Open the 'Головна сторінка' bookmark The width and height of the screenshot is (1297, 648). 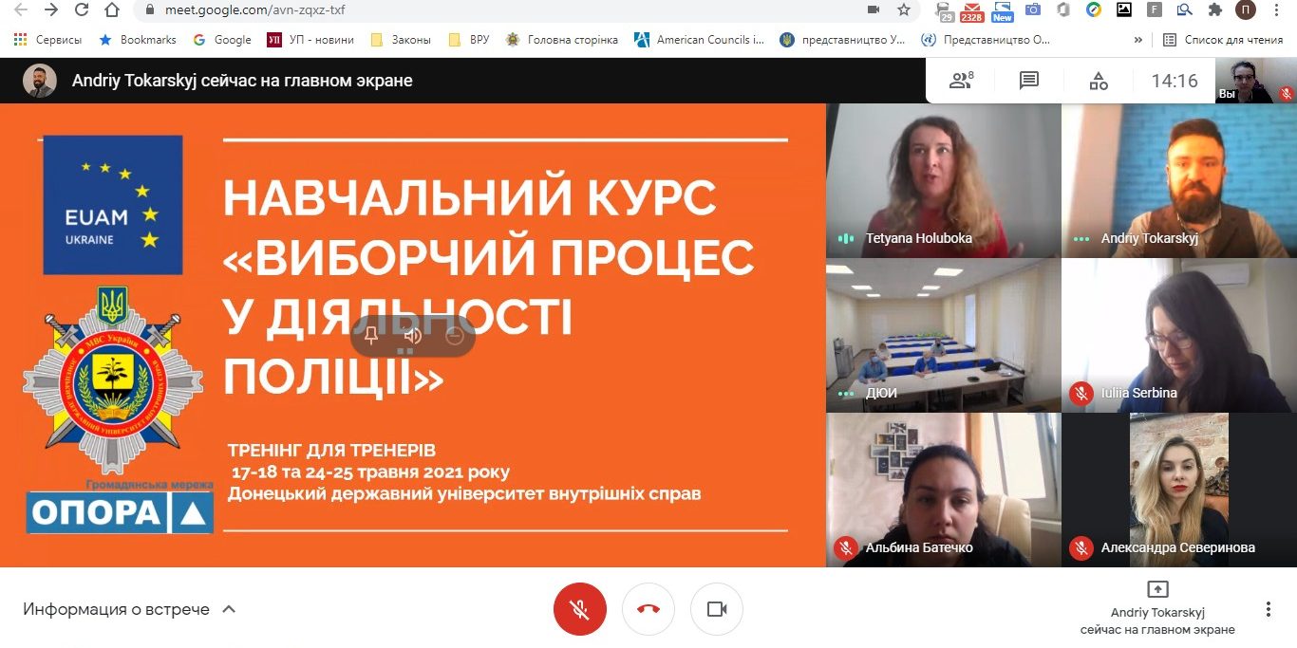tap(562, 40)
